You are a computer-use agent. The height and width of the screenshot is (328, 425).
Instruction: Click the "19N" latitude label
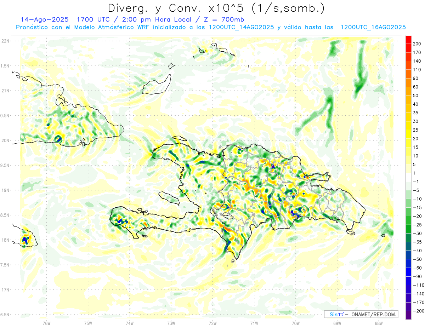(x=5, y=190)
